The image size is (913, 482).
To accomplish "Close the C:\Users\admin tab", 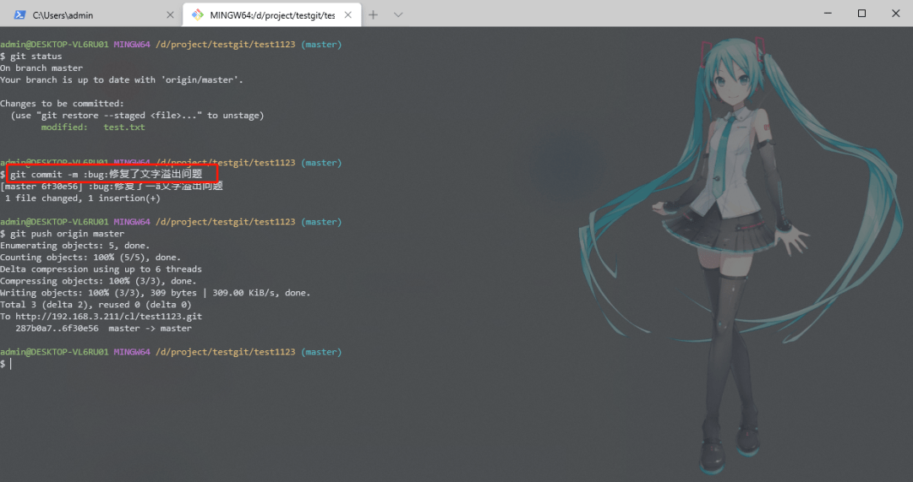I will click(170, 15).
